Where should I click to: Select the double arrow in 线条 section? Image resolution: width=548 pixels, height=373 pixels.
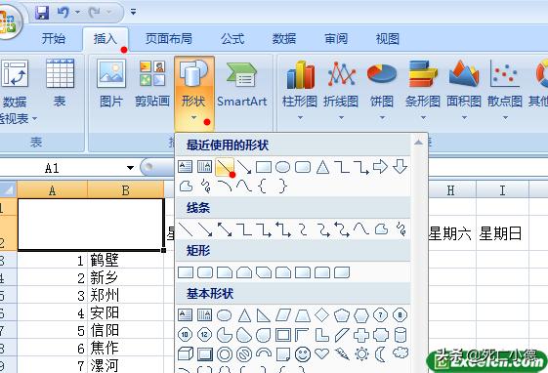pos(225,229)
